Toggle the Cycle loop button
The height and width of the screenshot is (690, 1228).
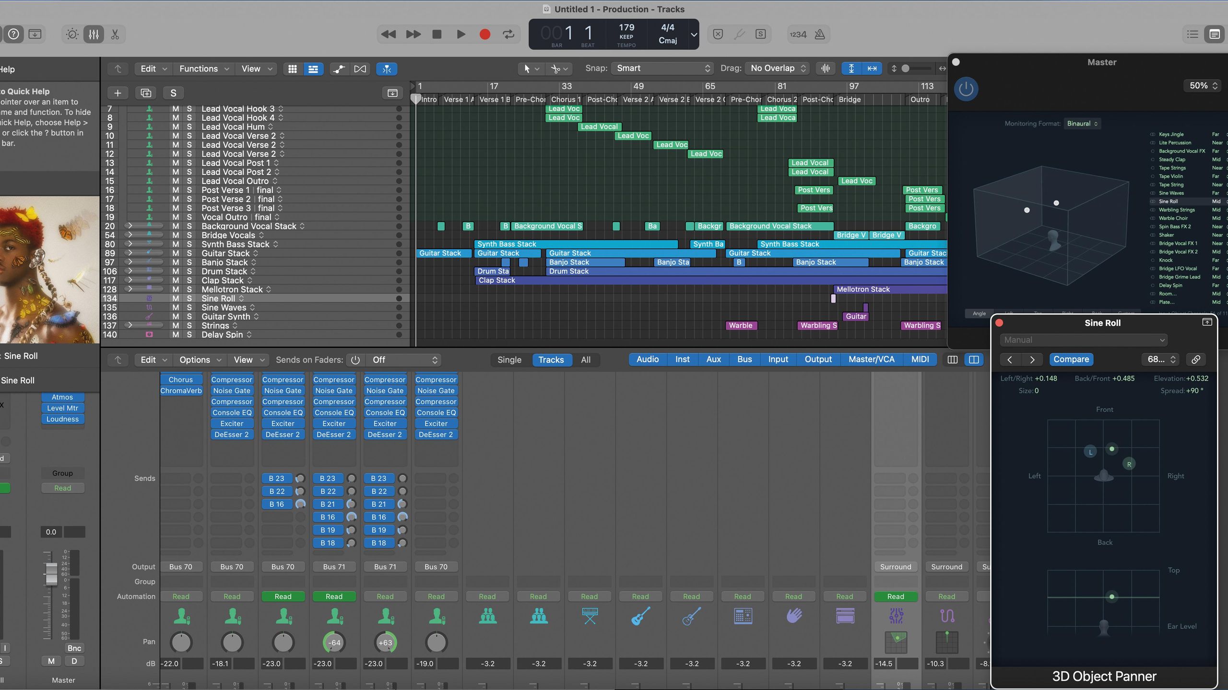click(x=508, y=34)
